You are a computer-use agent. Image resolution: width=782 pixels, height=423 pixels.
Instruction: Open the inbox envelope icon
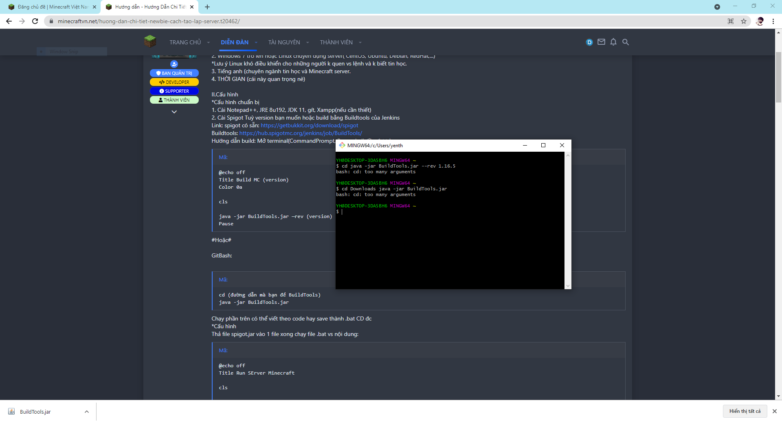tap(601, 42)
